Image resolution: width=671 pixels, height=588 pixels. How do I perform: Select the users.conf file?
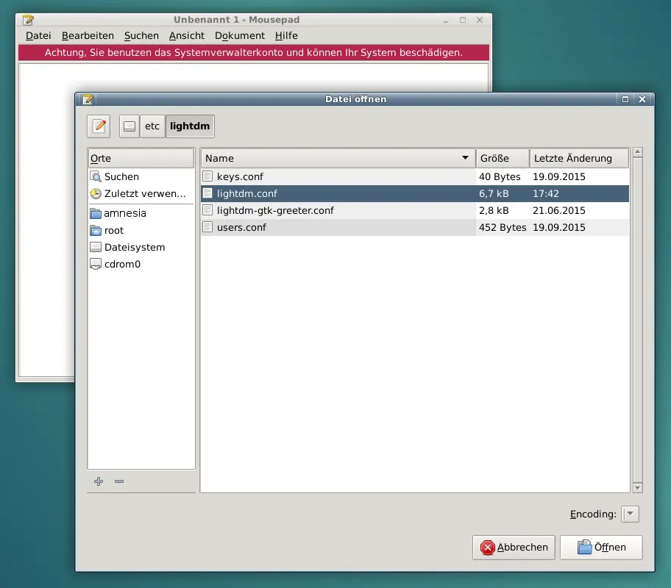pos(241,227)
